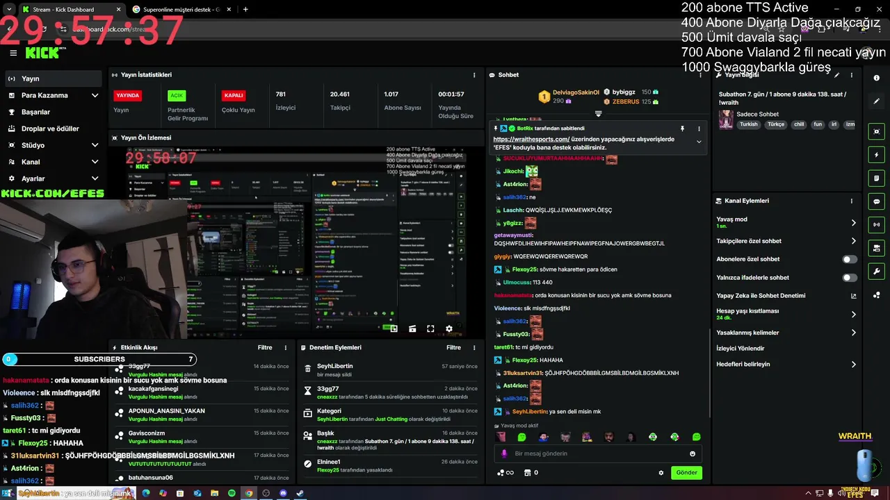890x500 pixels.
Task: Open the wraithesports.com link in the pinned message
Action: [x=531, y=139]
